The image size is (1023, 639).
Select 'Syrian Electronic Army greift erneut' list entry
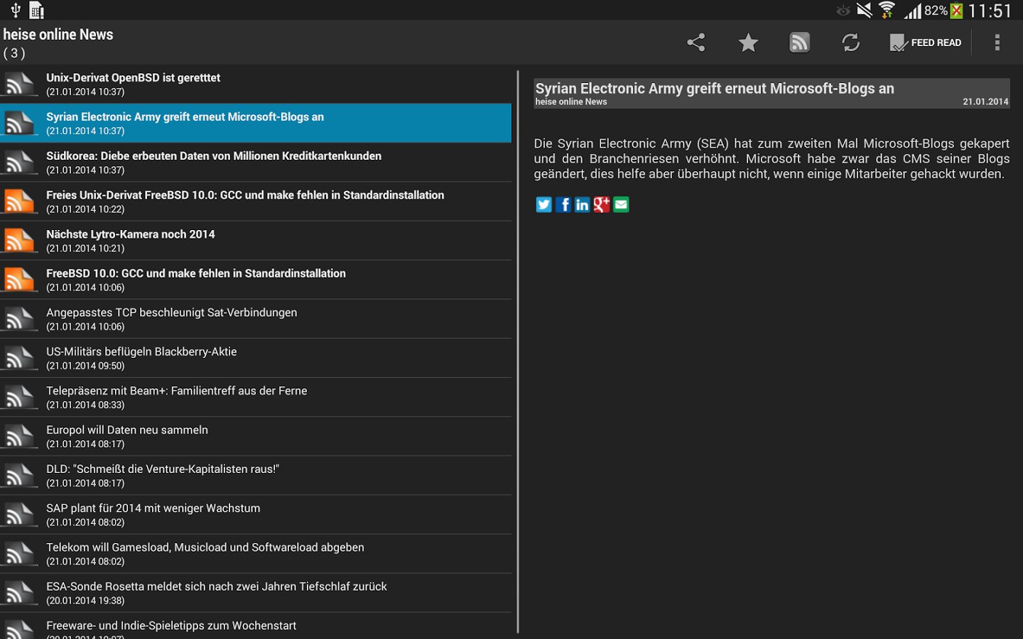(x=256, y=124)
